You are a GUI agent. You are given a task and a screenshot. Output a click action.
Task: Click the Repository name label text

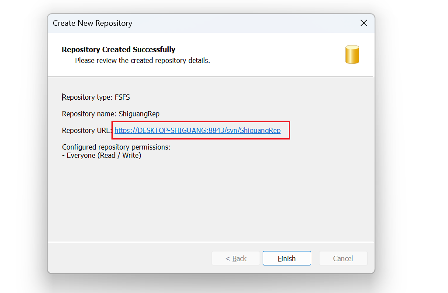pos(89,114)
